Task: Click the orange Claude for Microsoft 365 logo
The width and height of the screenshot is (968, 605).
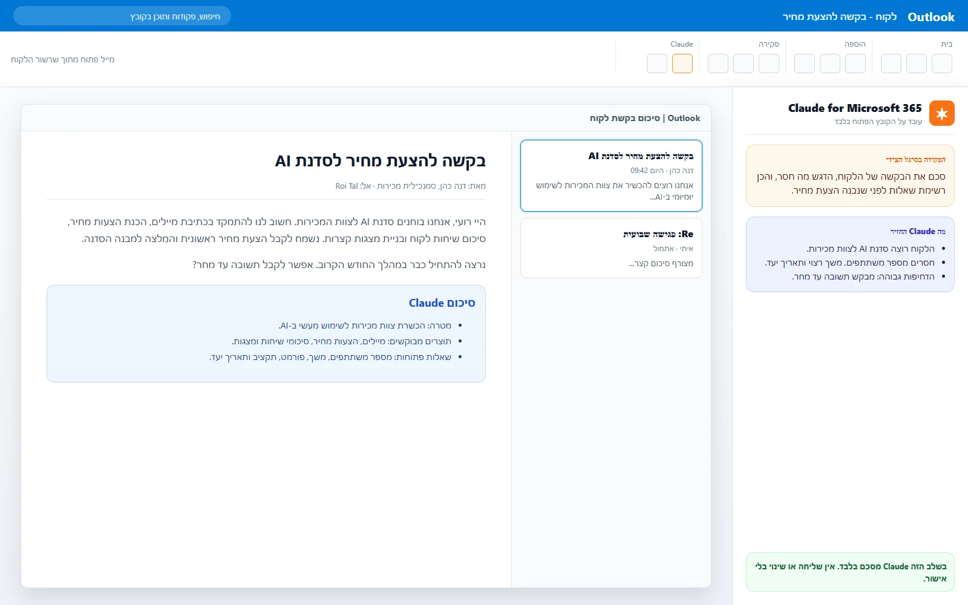Action: point(941,113)
